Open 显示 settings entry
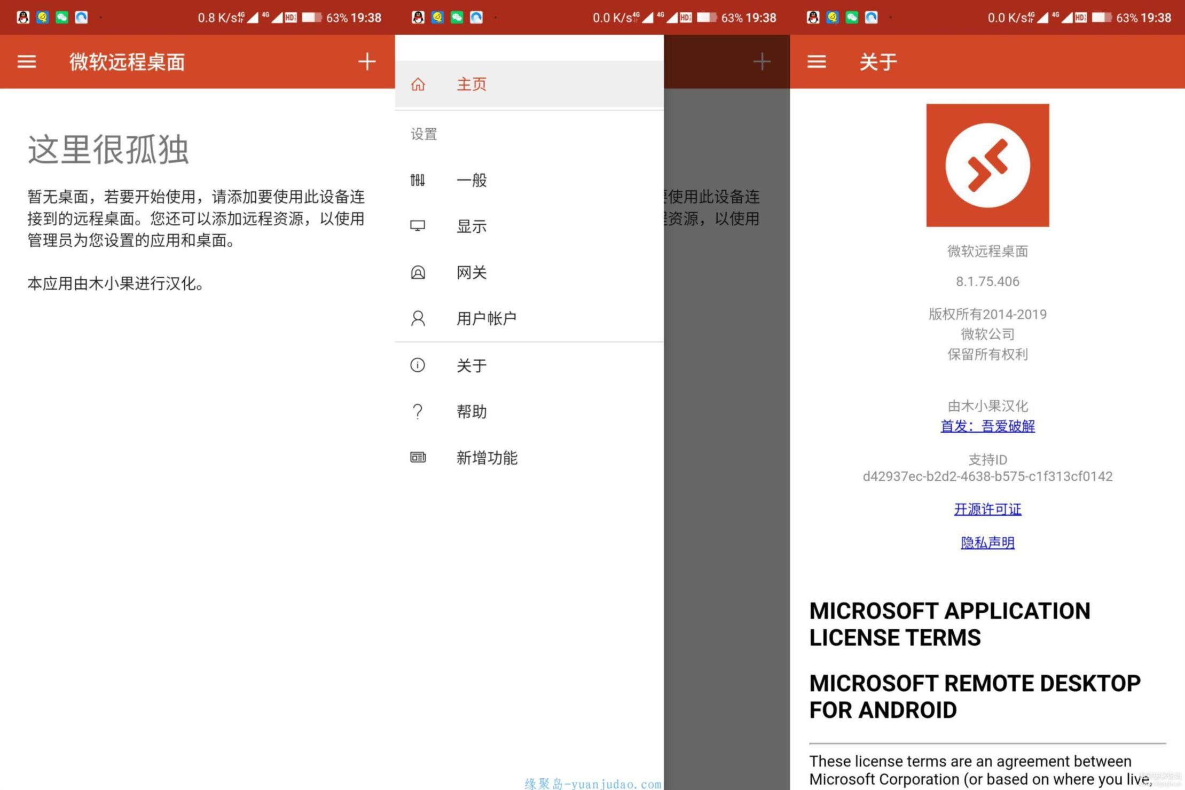Screen dimensions: 1185x790 529,226
